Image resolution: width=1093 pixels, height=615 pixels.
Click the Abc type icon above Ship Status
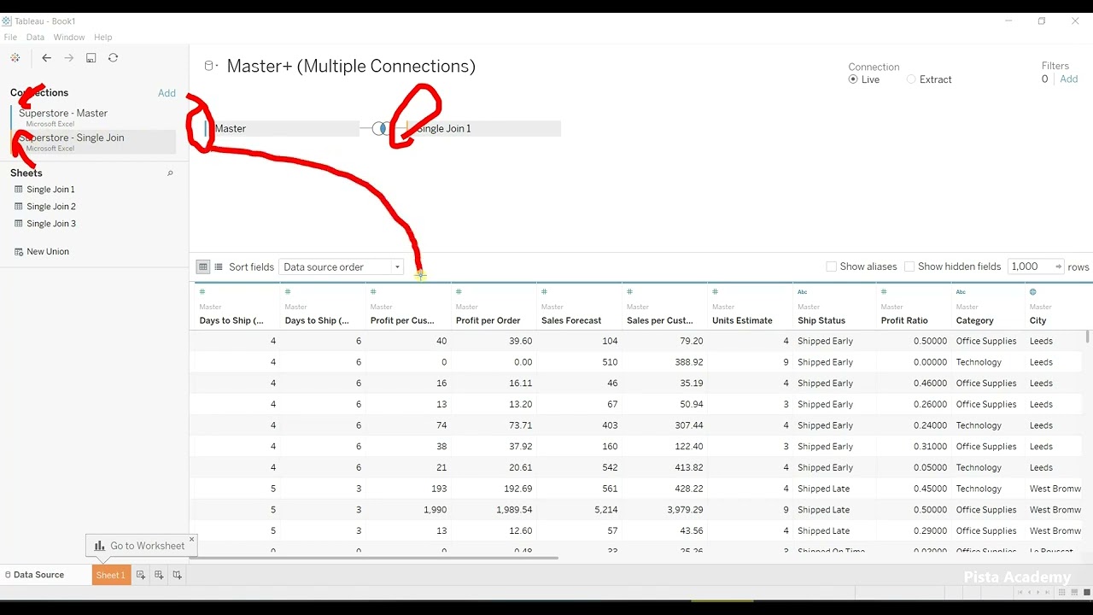pos(803,292)
